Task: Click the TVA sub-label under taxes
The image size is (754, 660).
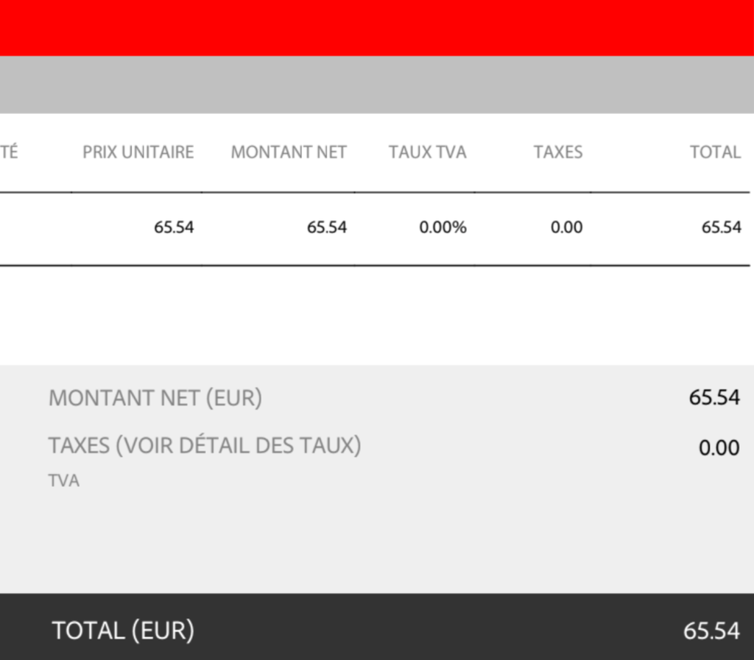Action: (64, 480)
